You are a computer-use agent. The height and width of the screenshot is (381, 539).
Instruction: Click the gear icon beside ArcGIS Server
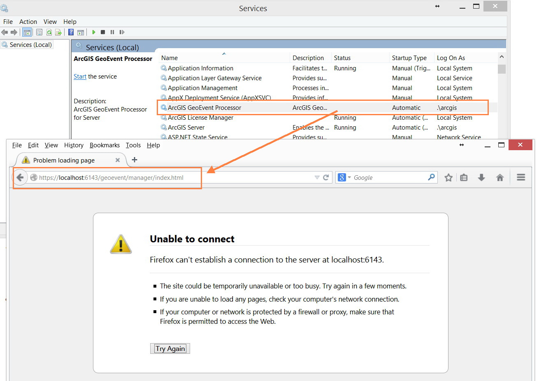[x=164, y=128]
